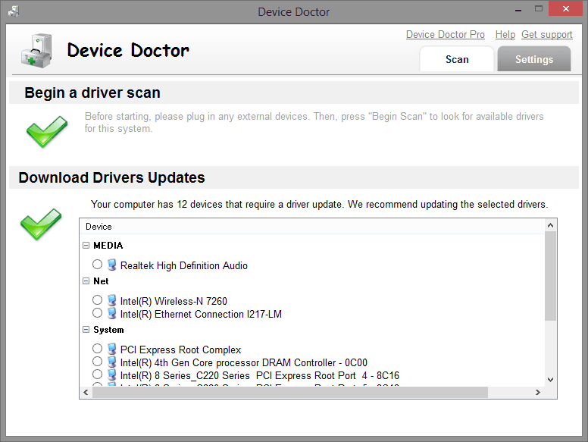Click the vertical scrollbar thumb in device list
The height and width of the screenshot is (442, 588).
click(550, 276)
